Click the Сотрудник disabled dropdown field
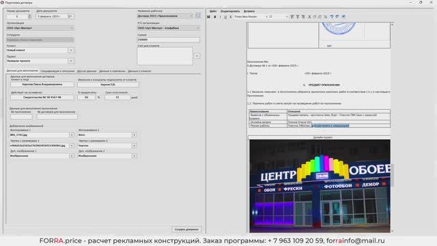 pos(40,40)
